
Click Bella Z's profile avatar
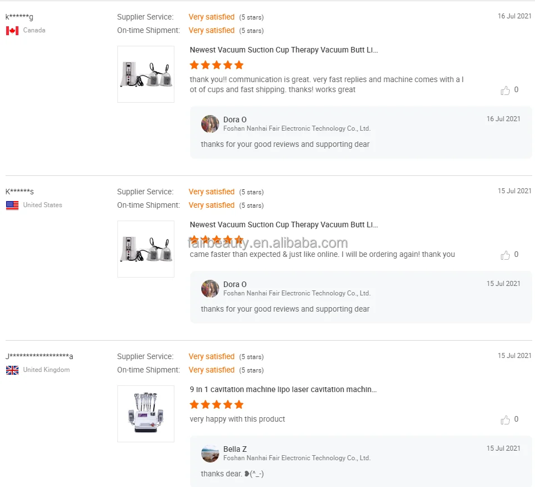coord(210,453)
